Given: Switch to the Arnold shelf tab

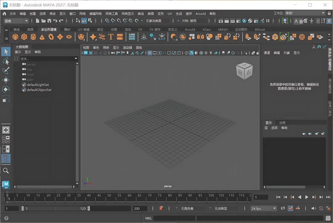Looking at the screenshot, I should click(x=190, y=30).
